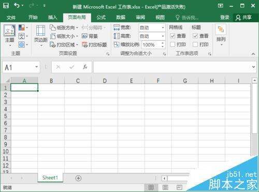Screen dimensions: 259x192
Task: Open Breaks (分隔符) menu
Action: tap(94, 27)
